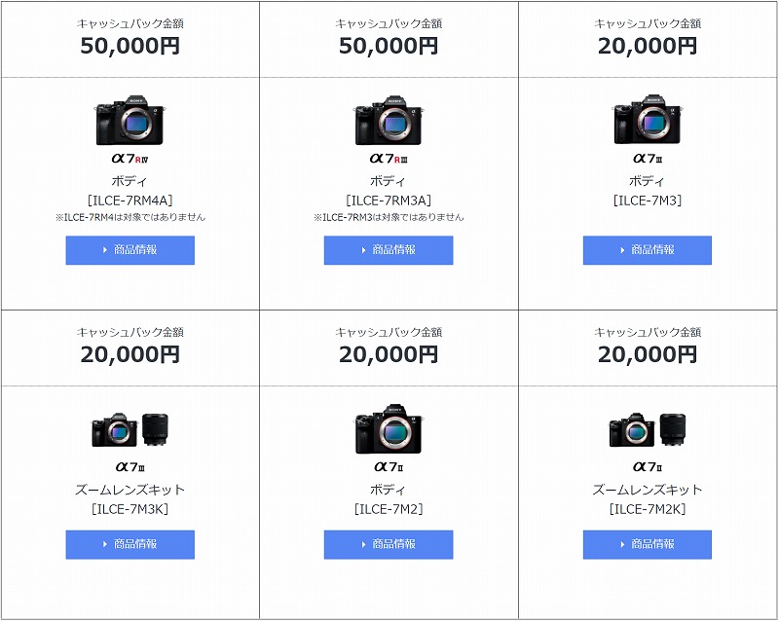Click the α7 III zoom lens kit image
The height and width of the screenshot is (622, 779).
click(x=130, y=429)
